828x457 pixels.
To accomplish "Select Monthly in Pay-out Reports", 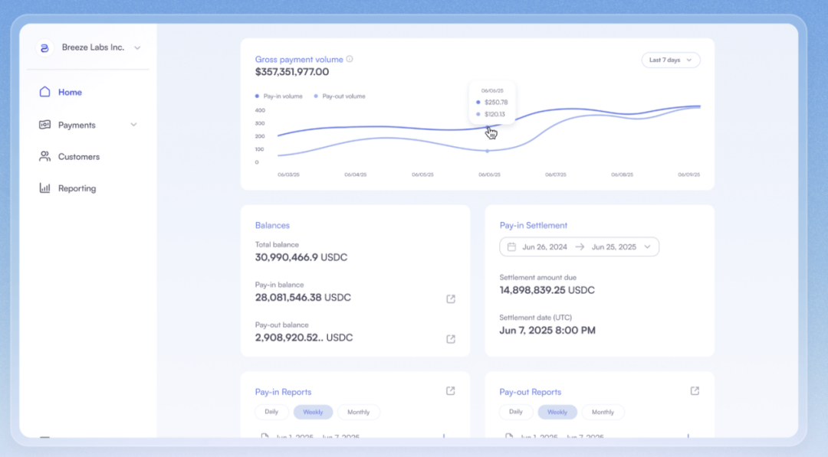I will click(x=603, y=412).
